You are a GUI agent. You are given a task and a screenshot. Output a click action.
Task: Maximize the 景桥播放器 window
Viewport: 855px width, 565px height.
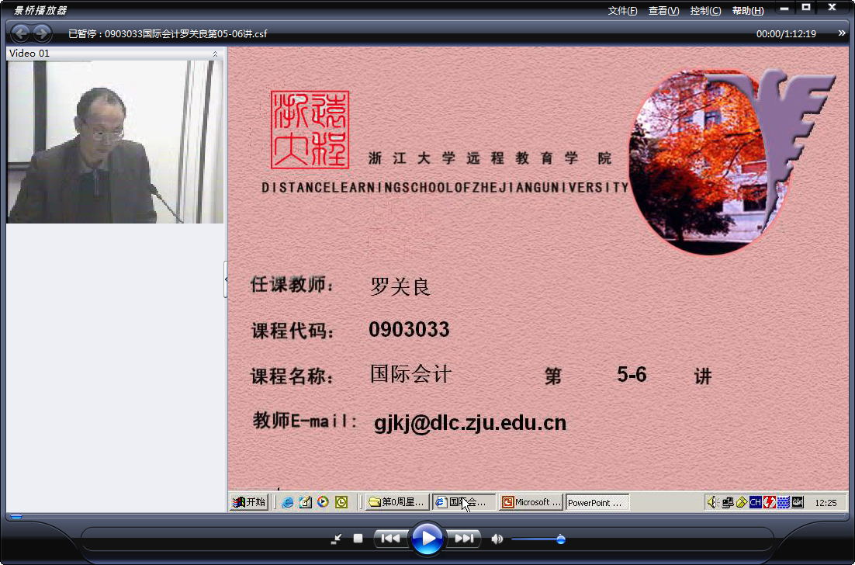click(x=806, y=8)
